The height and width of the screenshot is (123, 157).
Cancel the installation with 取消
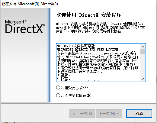point(139,114)
